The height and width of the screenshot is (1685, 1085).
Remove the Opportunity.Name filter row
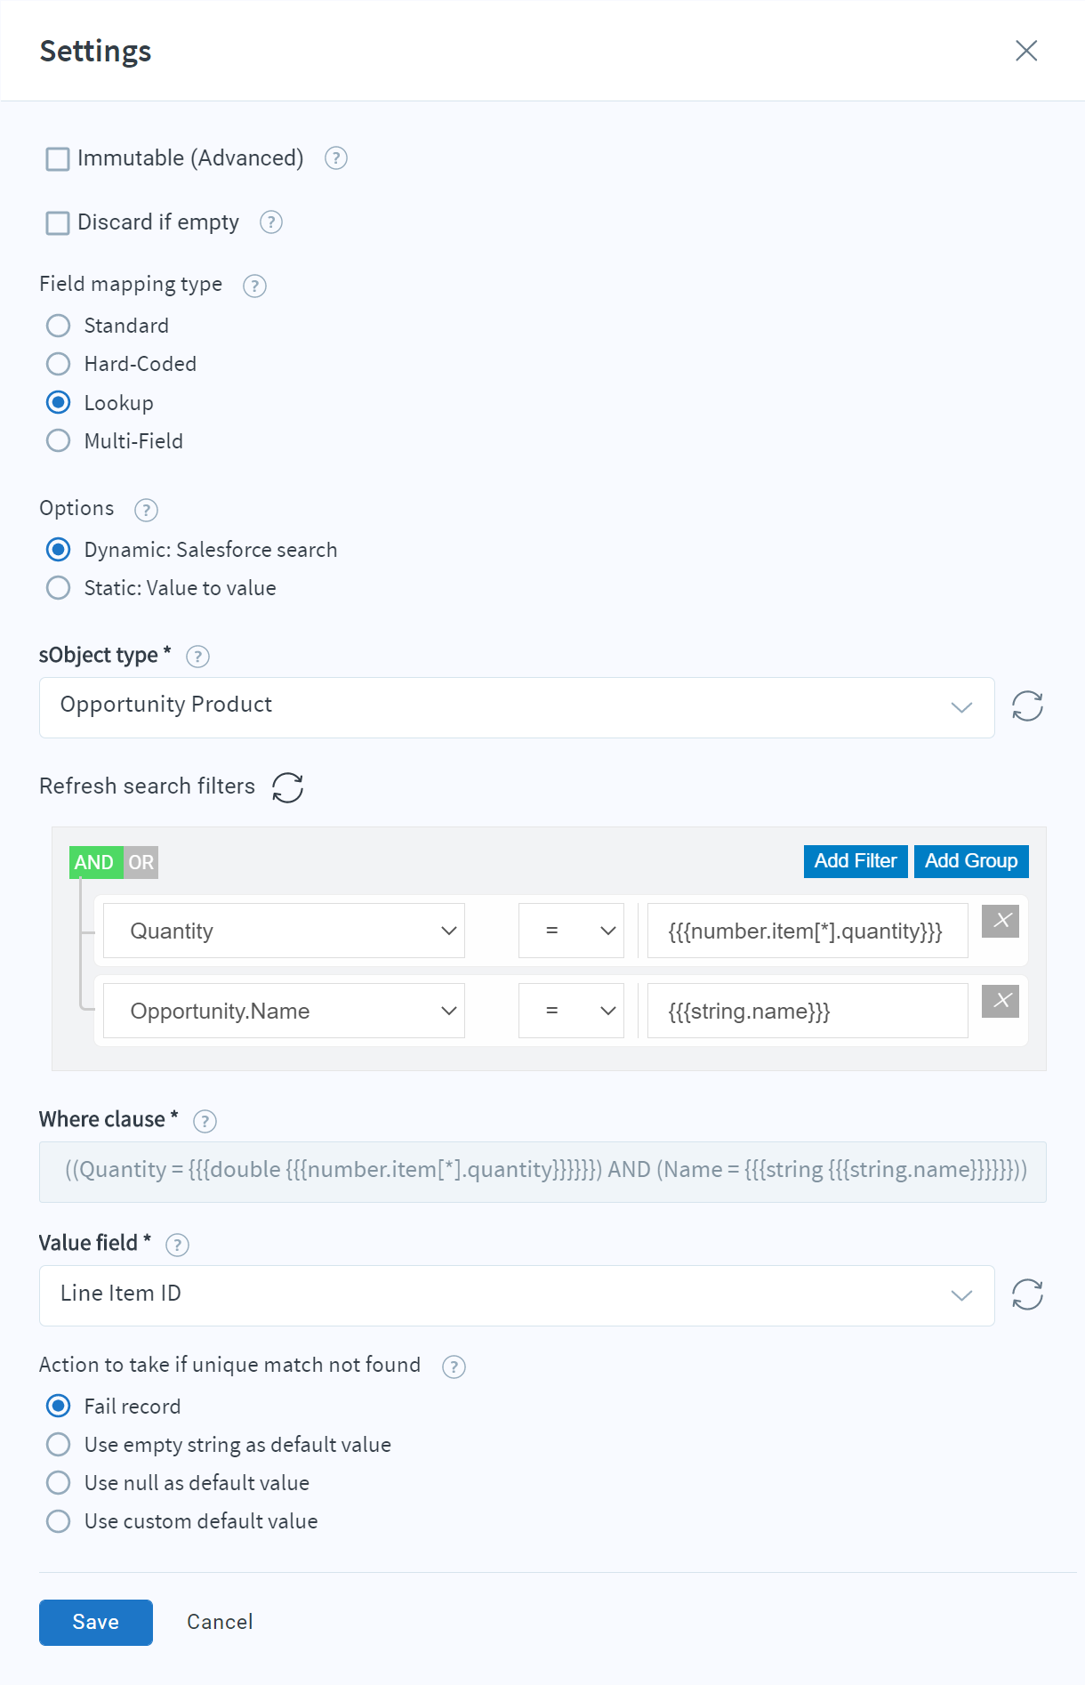(x=1001, y=1001)
